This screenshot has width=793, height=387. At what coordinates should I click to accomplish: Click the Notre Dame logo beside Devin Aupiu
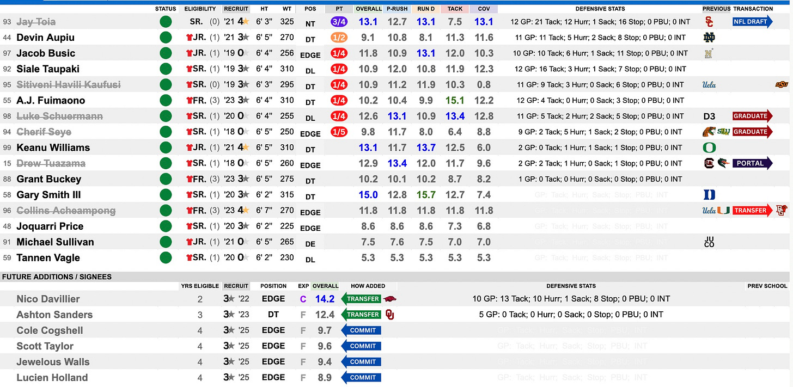(x=709, y=38)
